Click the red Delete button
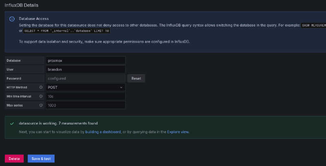 click(14, 159)
